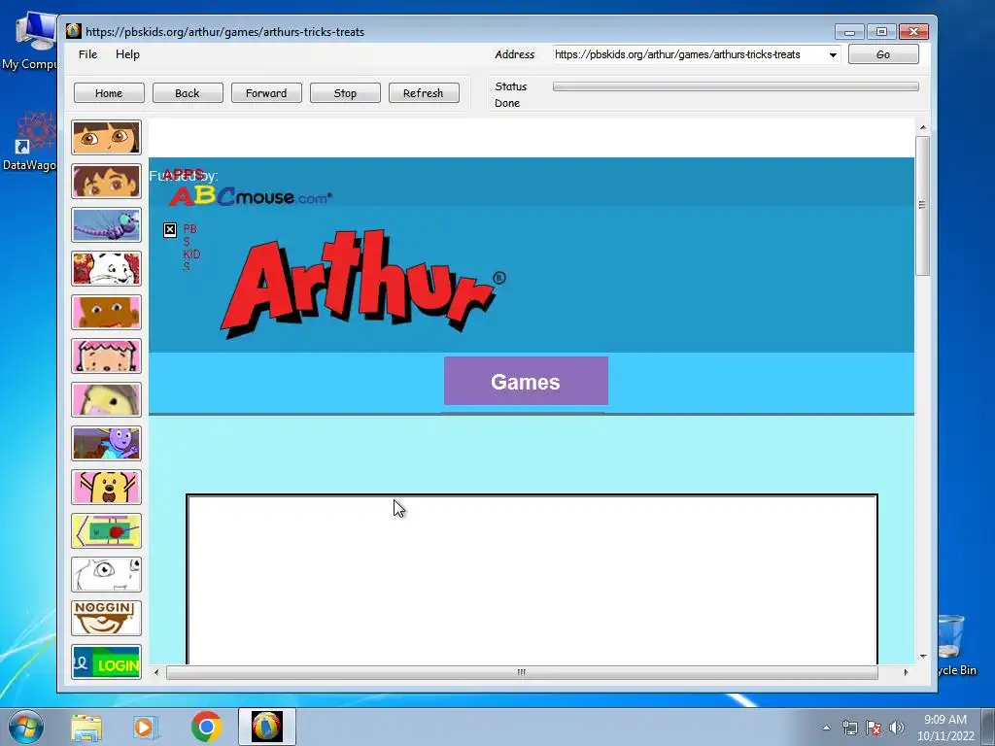995x746 pixels.
Task: Click the active kids browser taskbar icon
Action: (267, 727)
